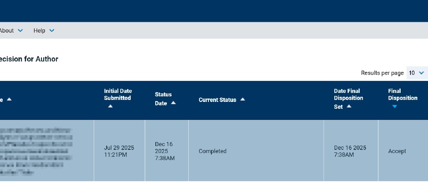Click the blurred manuscript title cell
The height and width of the screenshot is (182, 428).
[36, 151]
